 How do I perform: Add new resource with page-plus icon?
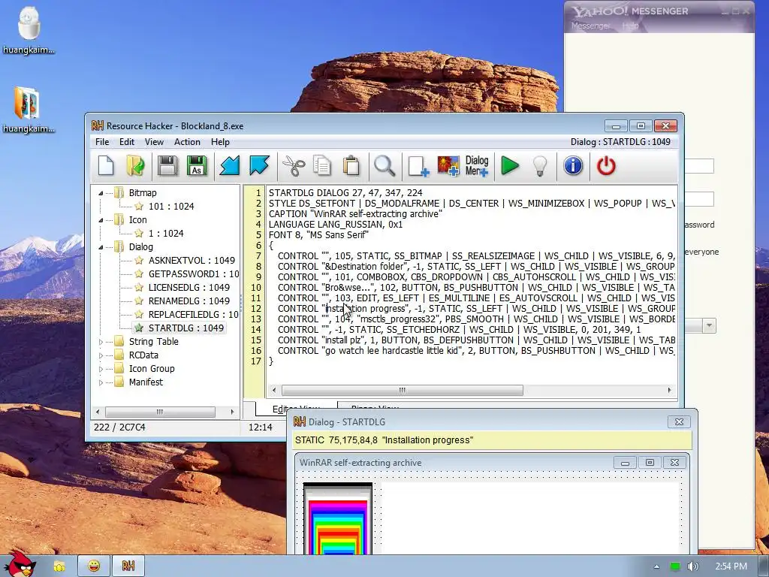(418, 166)
